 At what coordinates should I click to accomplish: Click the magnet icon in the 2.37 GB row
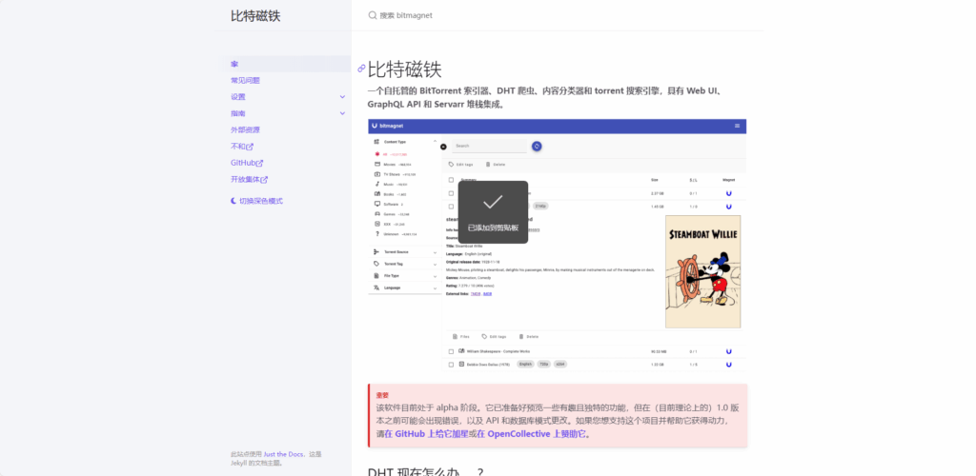[x=729, y=193]
